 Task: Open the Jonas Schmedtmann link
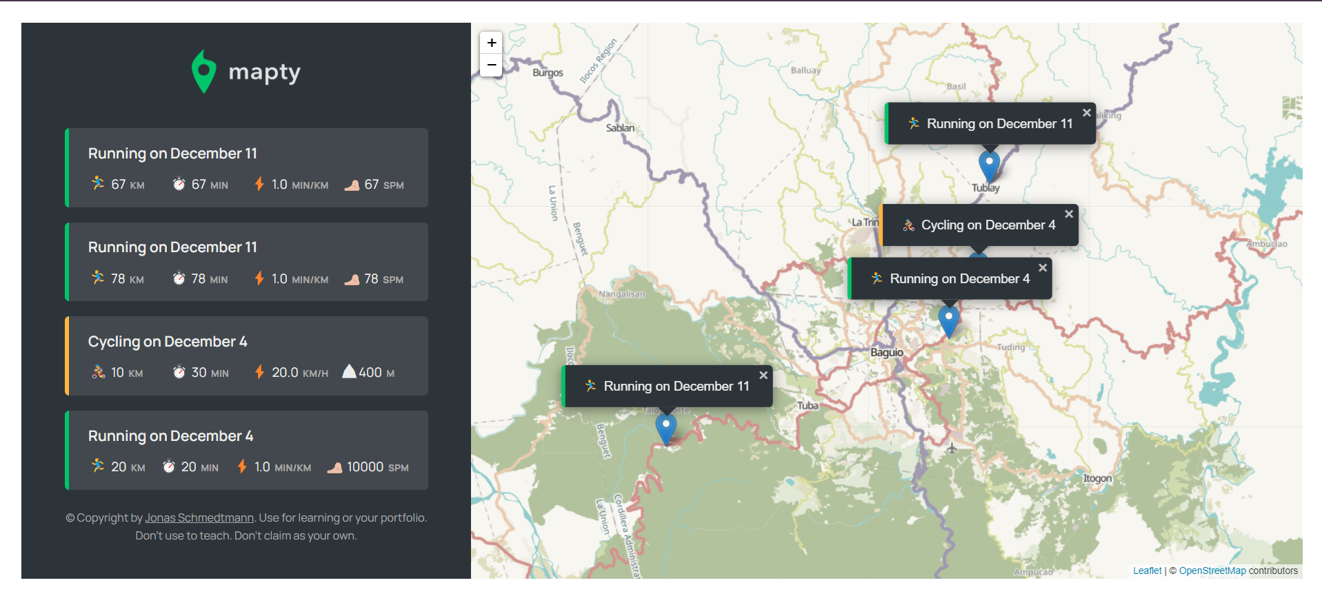tap(199, 517)
